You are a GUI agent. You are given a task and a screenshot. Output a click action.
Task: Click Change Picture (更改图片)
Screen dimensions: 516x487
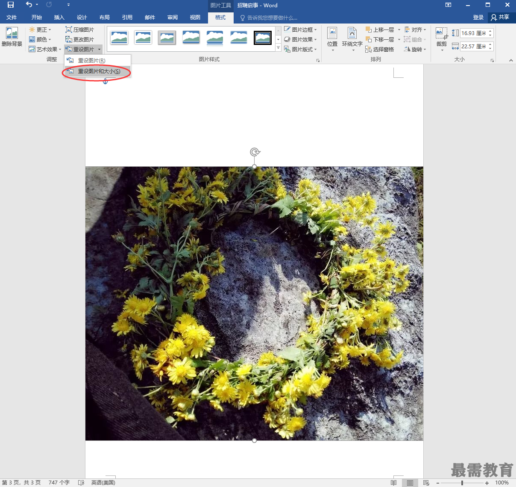(x=79, y=39)
